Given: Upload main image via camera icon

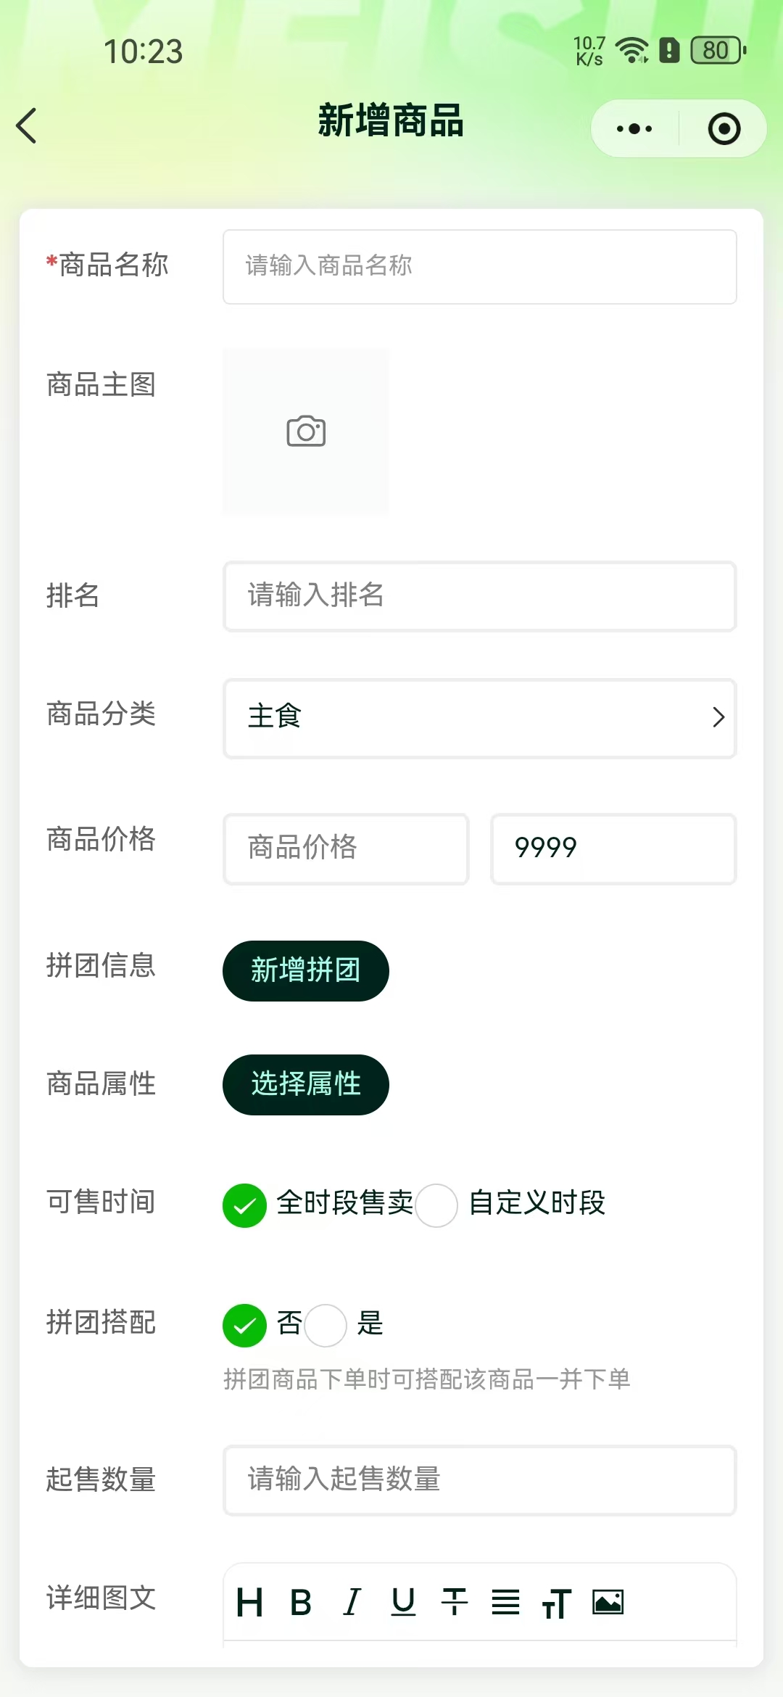Looking at the screenshot, I should 306,432.
